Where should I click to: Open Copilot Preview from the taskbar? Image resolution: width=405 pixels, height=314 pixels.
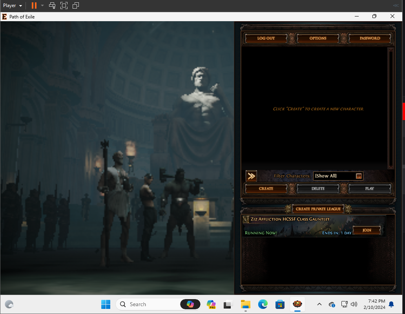(211, 304)
